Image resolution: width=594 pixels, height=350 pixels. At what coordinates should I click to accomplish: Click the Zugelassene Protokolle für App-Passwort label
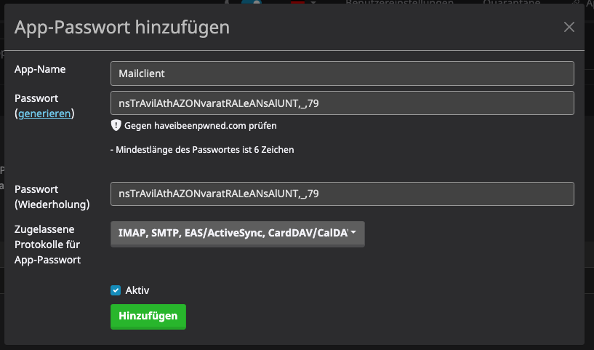click(x=49, y=244)
